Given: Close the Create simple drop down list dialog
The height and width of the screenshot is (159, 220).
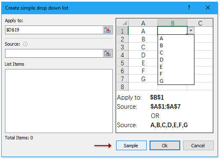Looking at the screenshot, I should [208, 8].
